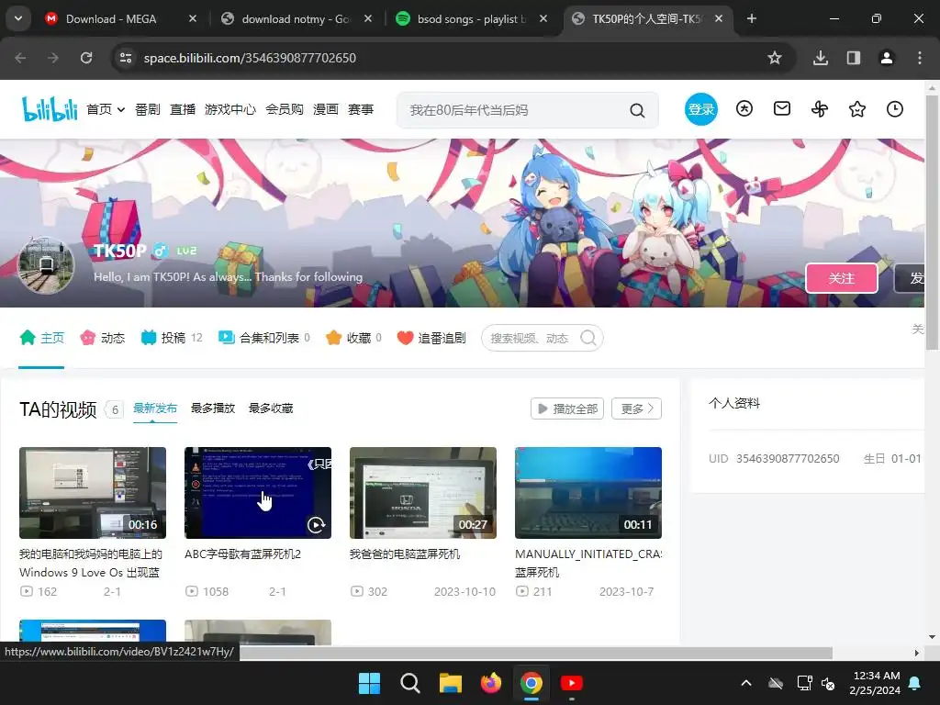Open a new browser tab with plus
940x705 pixels.
coord(751,18)
